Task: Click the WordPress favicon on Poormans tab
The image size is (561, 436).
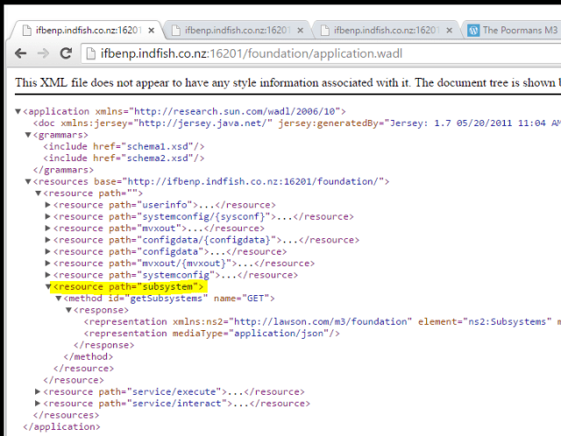Action: point(475,30)
